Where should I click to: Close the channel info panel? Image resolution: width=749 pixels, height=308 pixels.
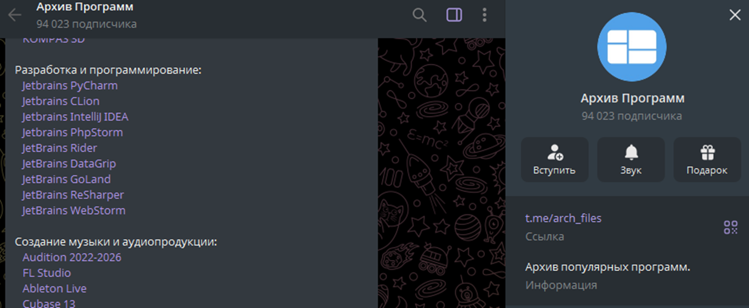[x=735, y=15]
